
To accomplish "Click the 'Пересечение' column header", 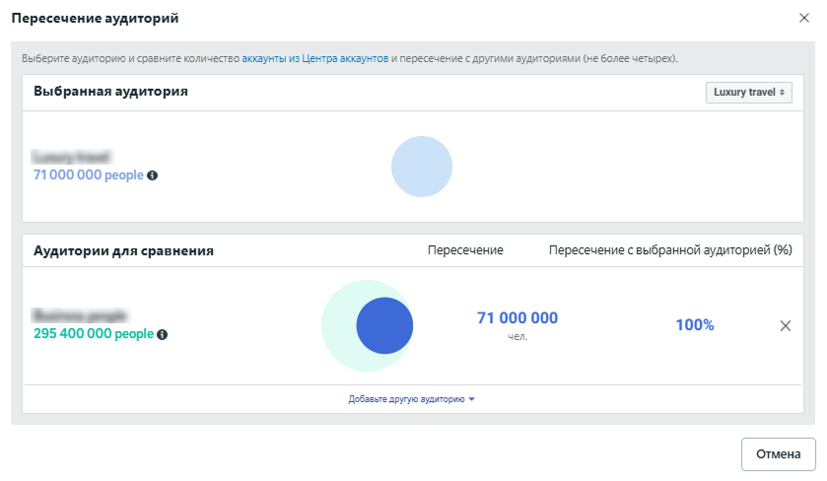I will 465,250.
